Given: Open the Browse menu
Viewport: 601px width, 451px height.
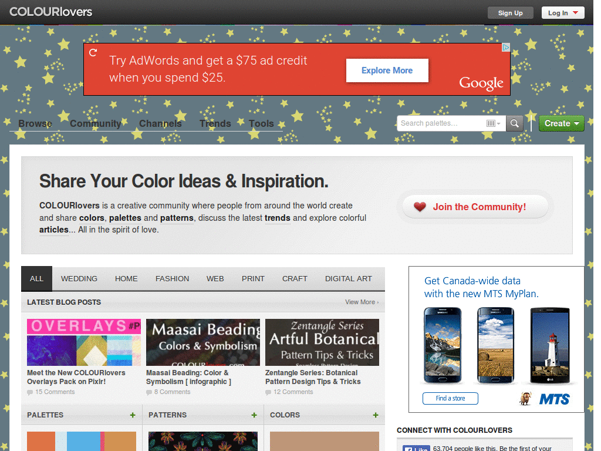Looking at the screenshot, I should tap(35, 123).
